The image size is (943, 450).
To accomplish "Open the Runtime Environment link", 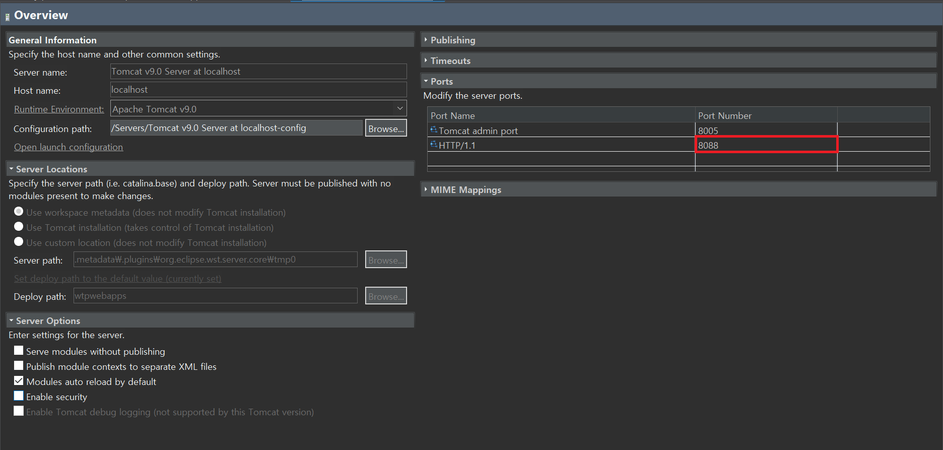I will (59, 109).
